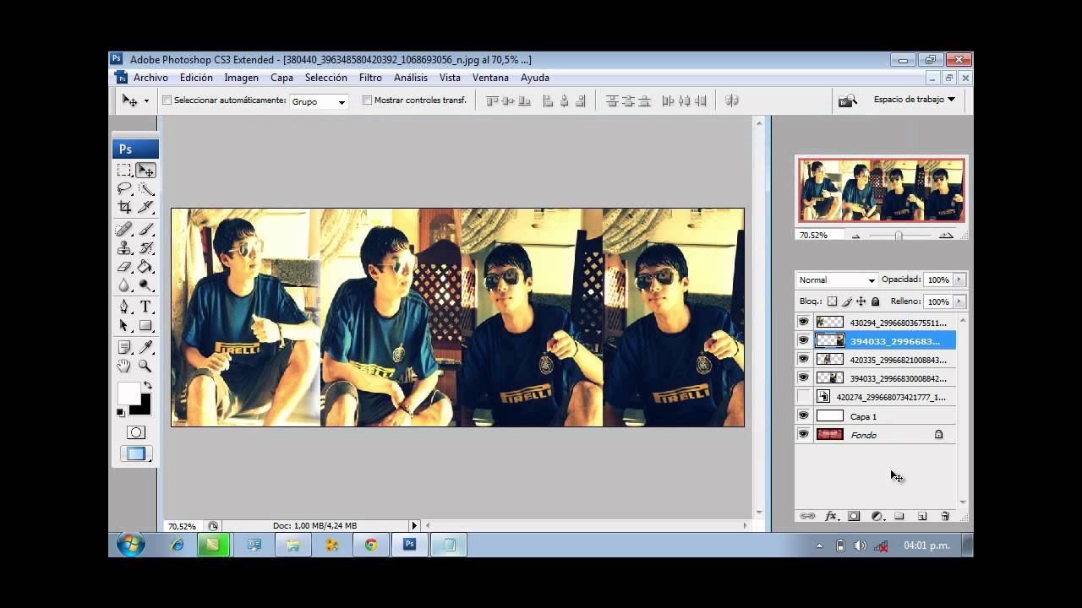Viewport: 1082px width, 608px height.
Task: Create a new layer
Action: coord(922,516)
